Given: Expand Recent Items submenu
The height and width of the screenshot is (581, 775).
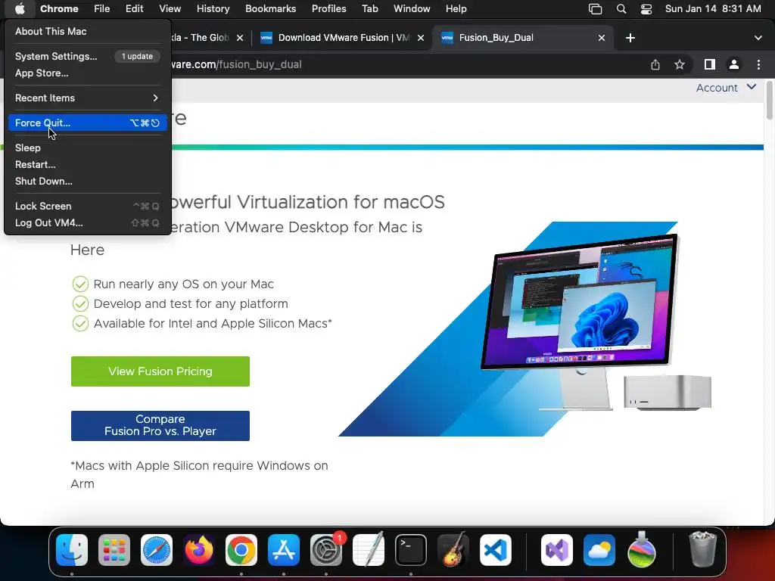Looking at the screenshot, I should click(x=88, y=98).
